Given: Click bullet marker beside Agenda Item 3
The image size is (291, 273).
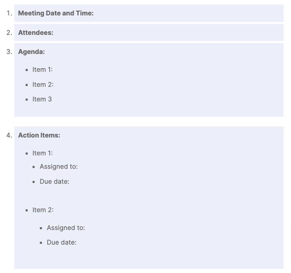Looking at the screenshot, I should (27, 99).
